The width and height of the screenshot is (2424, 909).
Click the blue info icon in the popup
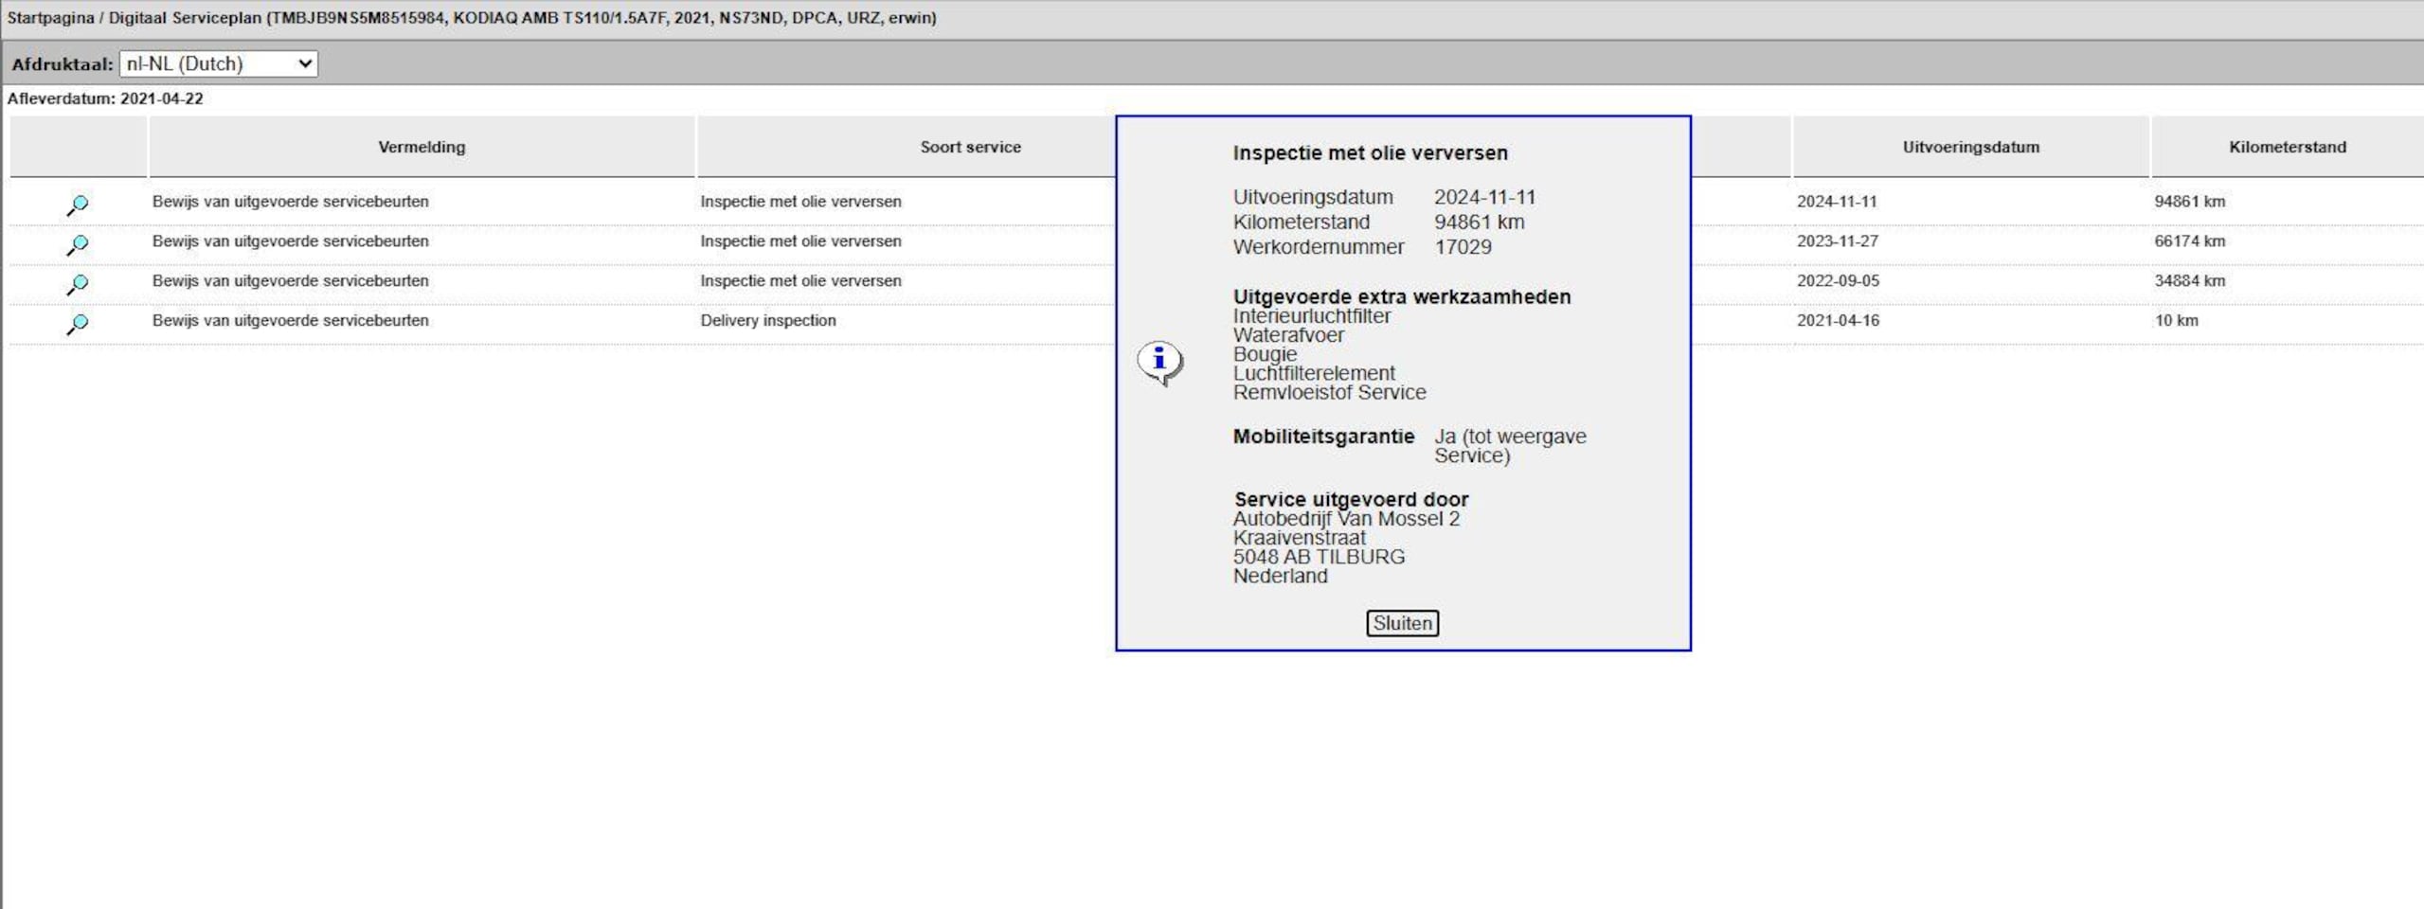[x=1159, y=362]
